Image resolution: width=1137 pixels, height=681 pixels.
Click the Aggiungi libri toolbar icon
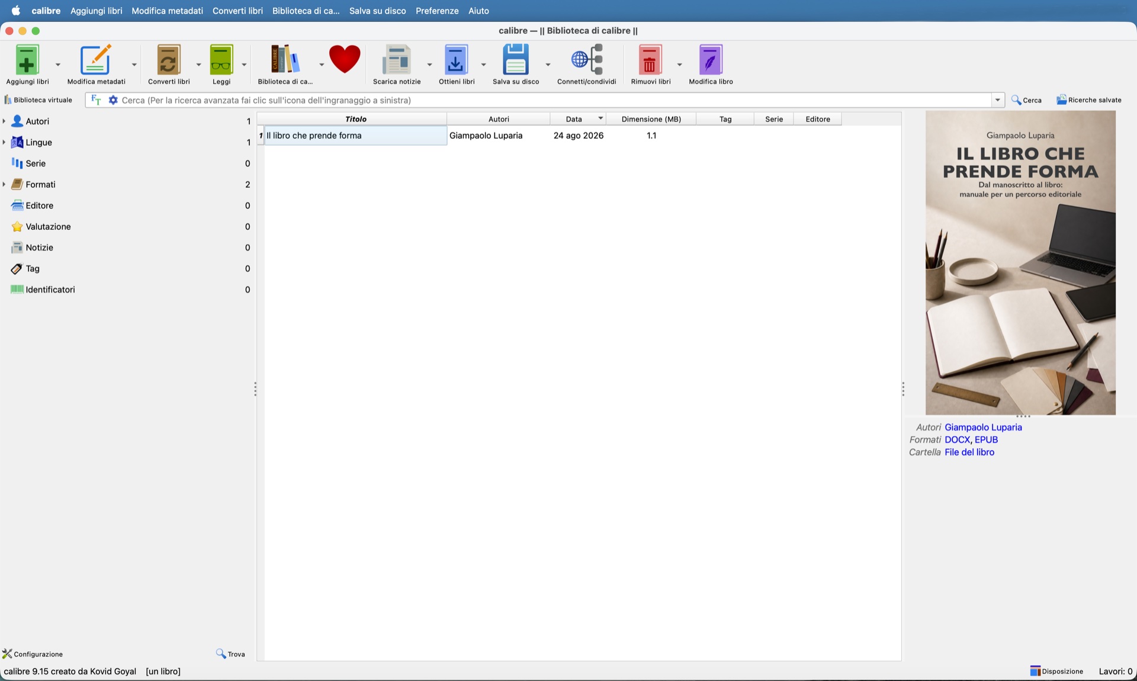[27, 60]
